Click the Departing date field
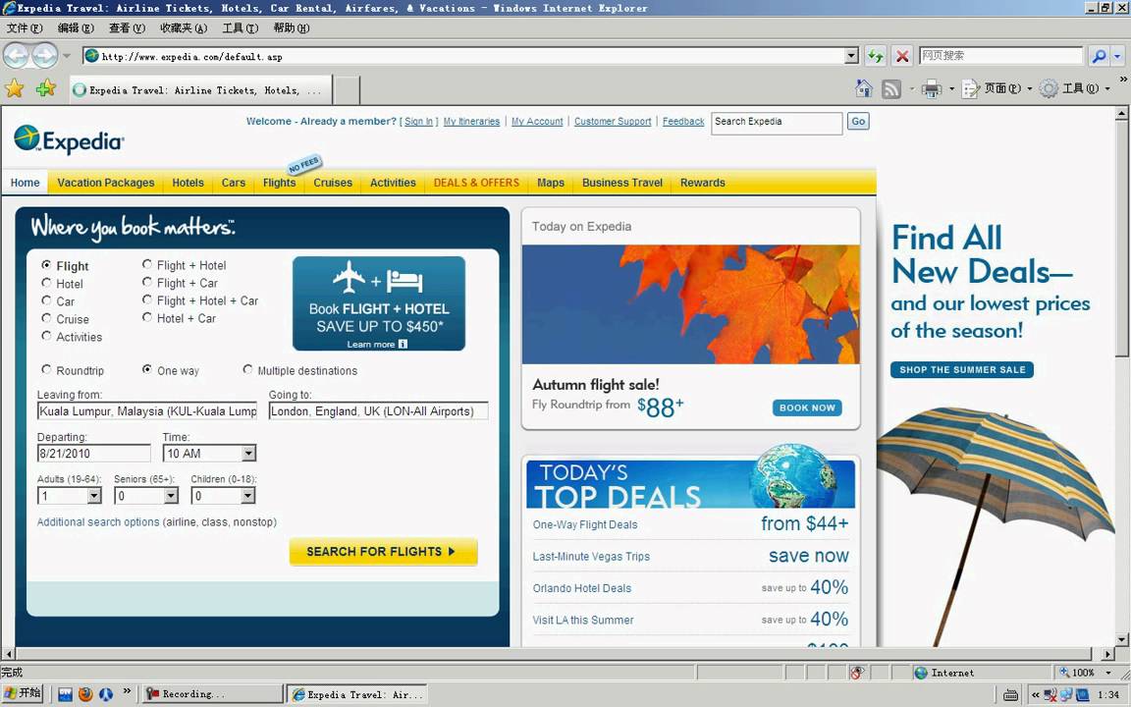The height and width of the screenshot is (707, 1131). pos(94,453)
